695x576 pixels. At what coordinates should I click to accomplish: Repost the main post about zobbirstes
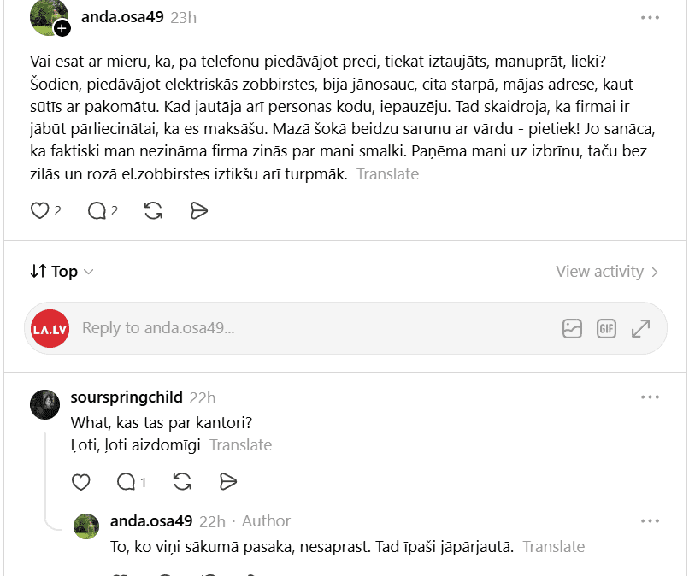(153, 210)
